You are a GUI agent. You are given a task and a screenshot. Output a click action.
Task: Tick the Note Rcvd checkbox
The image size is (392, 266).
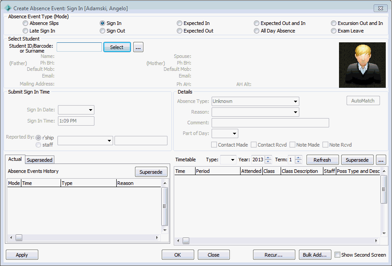(x=325, y=145)
